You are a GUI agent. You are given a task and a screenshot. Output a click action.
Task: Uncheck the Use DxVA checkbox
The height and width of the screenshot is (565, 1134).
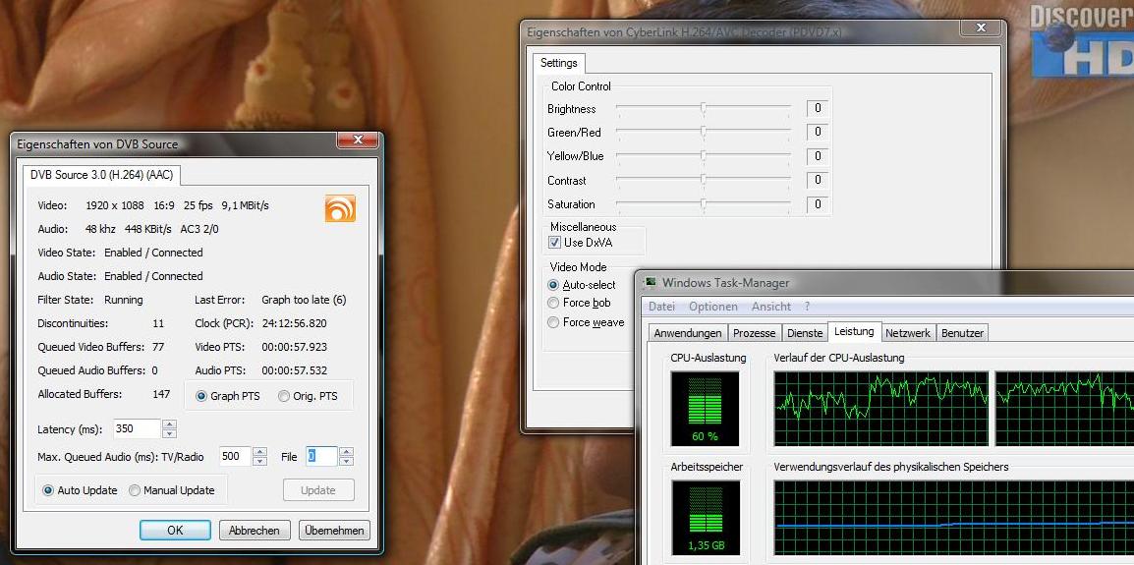click(554, 243)
